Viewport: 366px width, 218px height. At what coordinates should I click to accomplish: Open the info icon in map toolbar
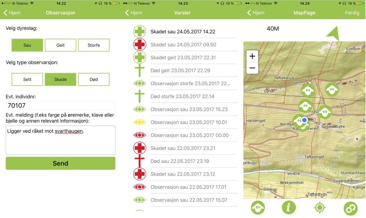(289, 208)
